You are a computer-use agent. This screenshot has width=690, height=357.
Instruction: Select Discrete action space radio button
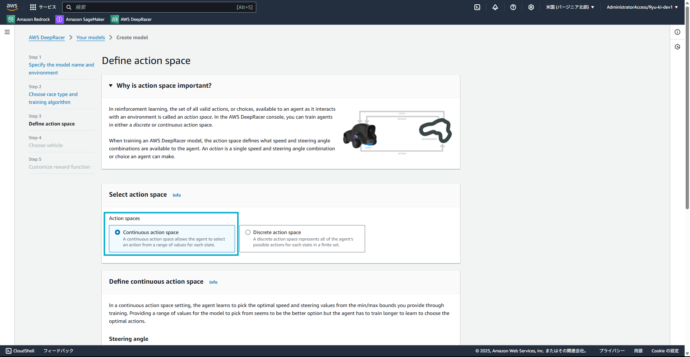[248, 232]
